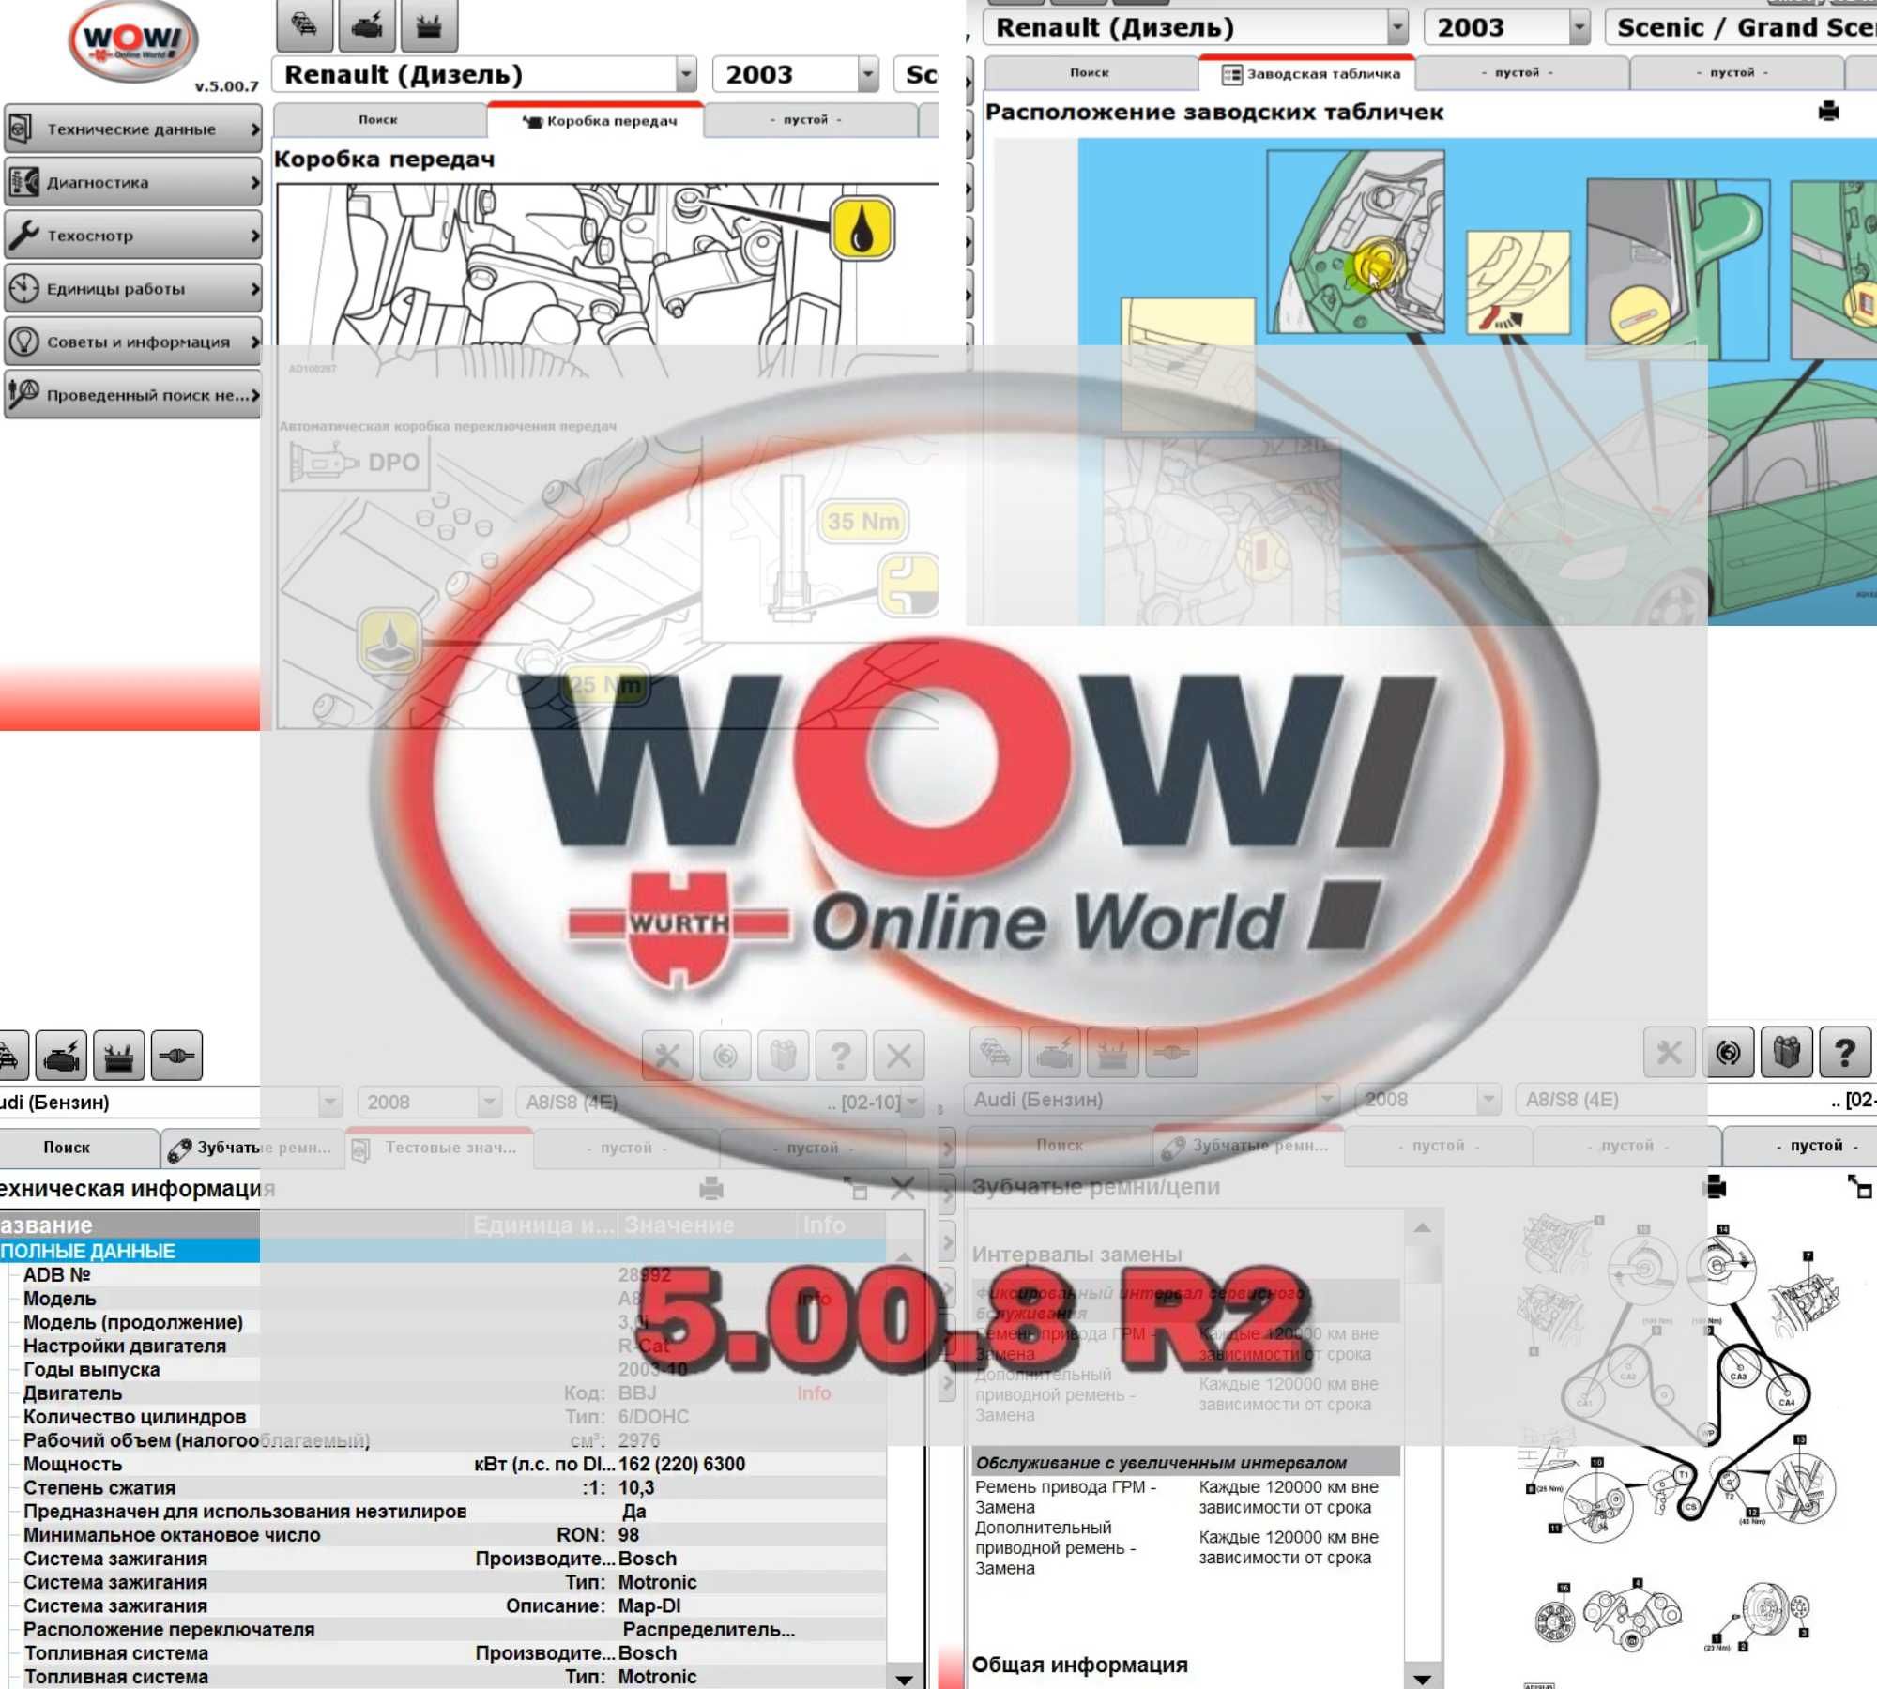Open vehicle selection icon in Audi timing belt window
The height and width of the screenshot is (1689, 1877).
(996, 1053)
